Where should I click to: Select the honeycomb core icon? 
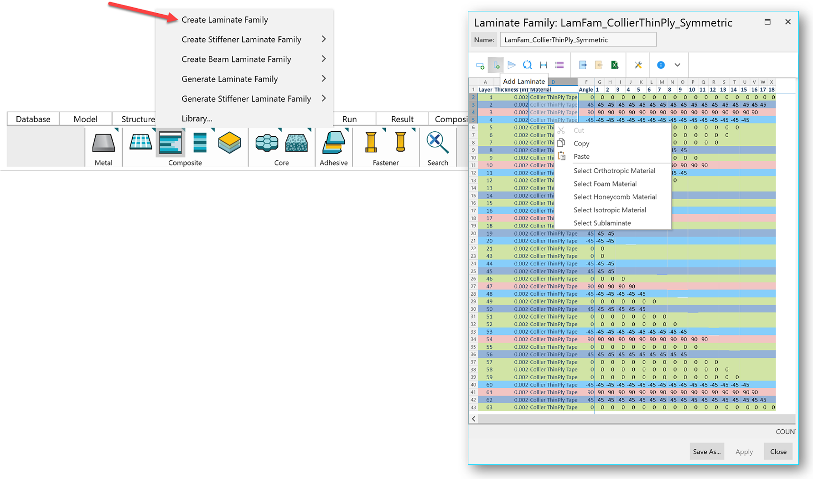click(267, 143)
